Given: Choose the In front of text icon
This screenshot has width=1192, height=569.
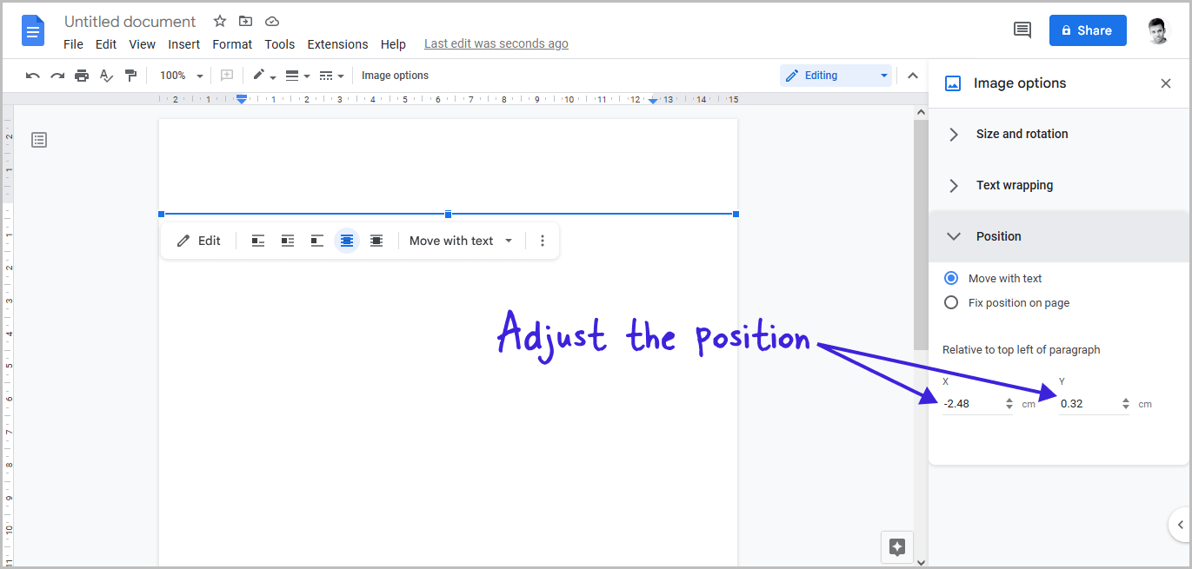Looking at the screenshot, I should coord(376,241).
